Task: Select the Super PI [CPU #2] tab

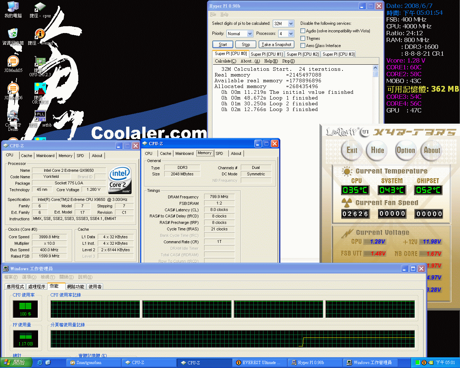Action: [x=303, y=54]
